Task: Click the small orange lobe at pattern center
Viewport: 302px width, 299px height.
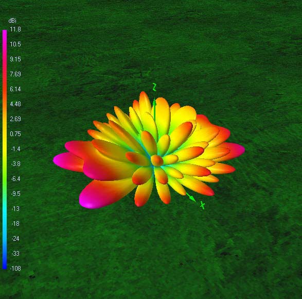Action: (x=157, y=160)
